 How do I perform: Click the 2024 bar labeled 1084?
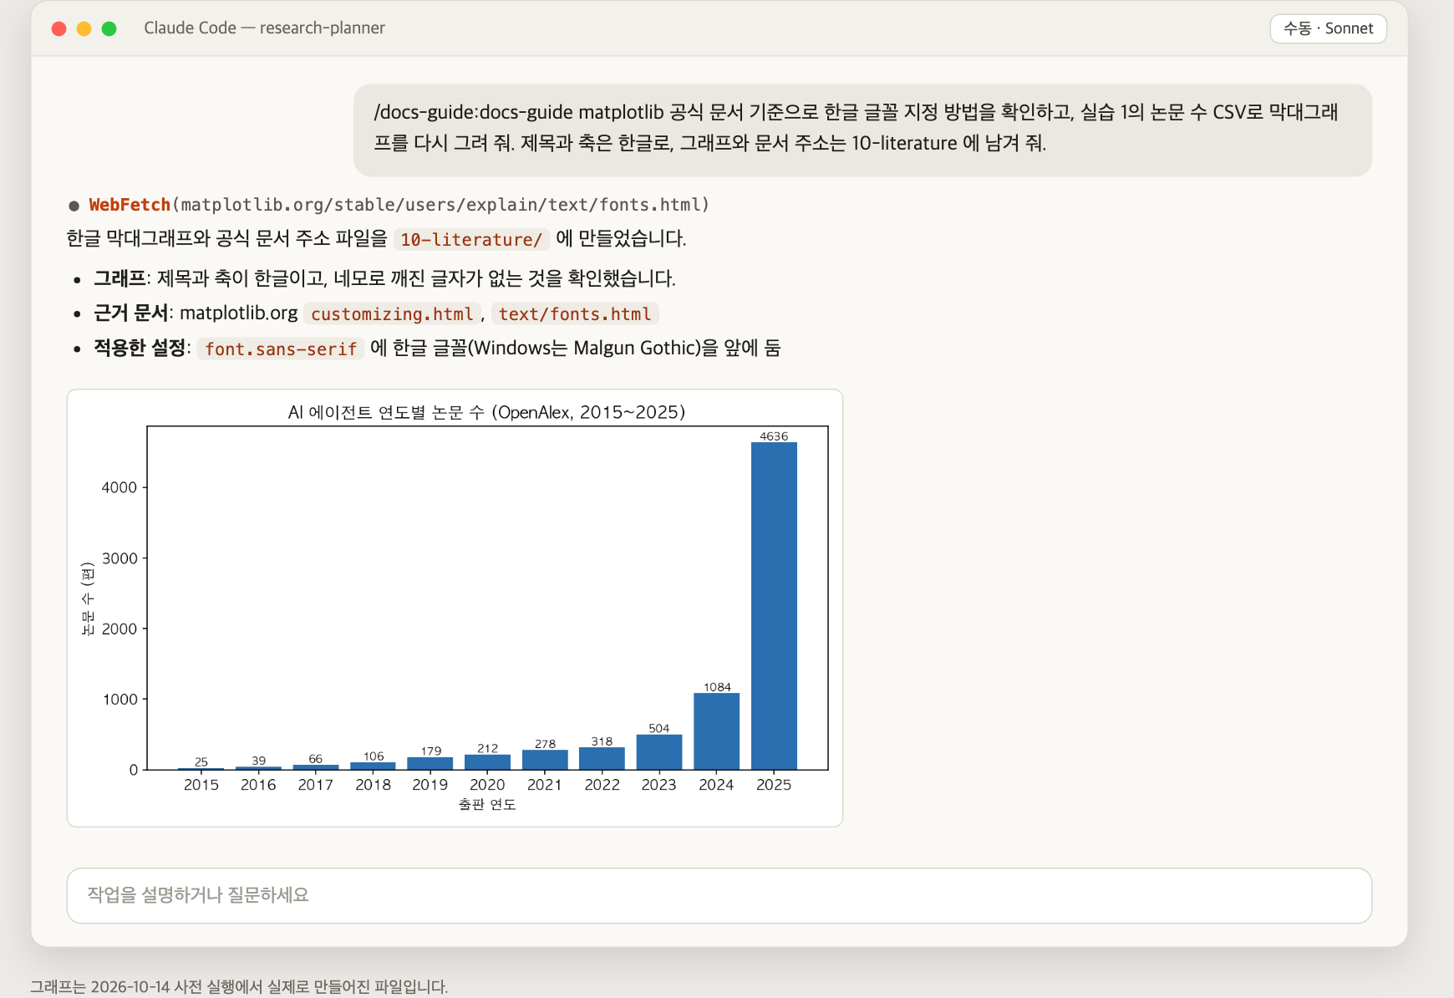[x=717, y=731]
